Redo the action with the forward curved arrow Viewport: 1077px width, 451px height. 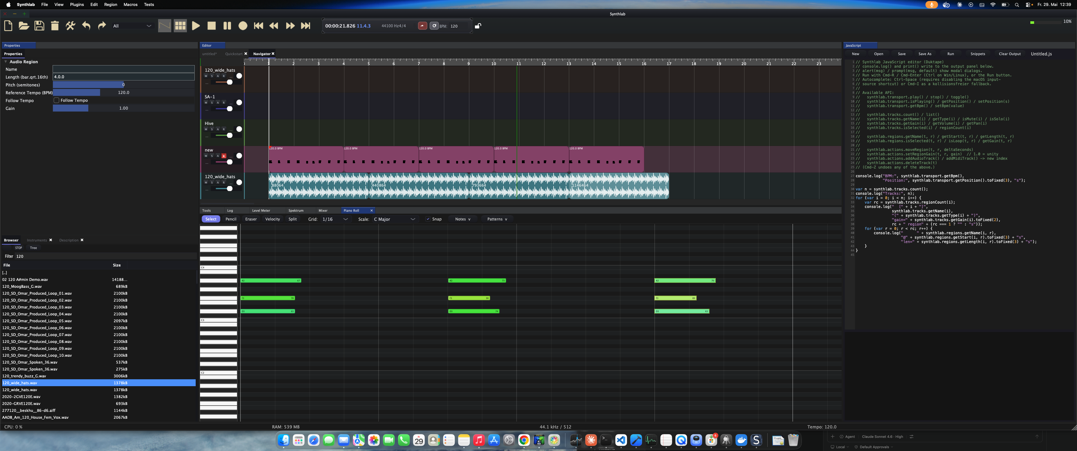(x=102, y=26)
